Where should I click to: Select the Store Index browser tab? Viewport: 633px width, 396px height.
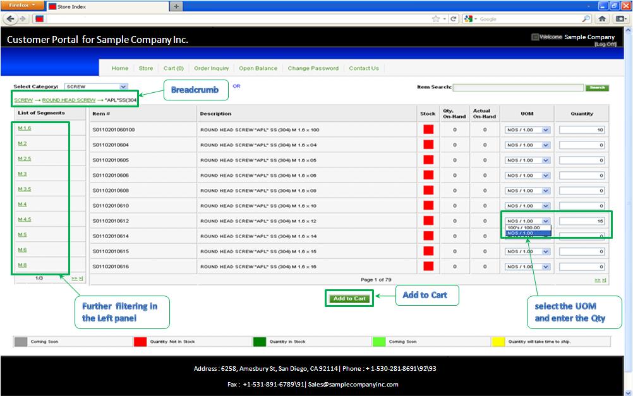[x=107, y=6]
